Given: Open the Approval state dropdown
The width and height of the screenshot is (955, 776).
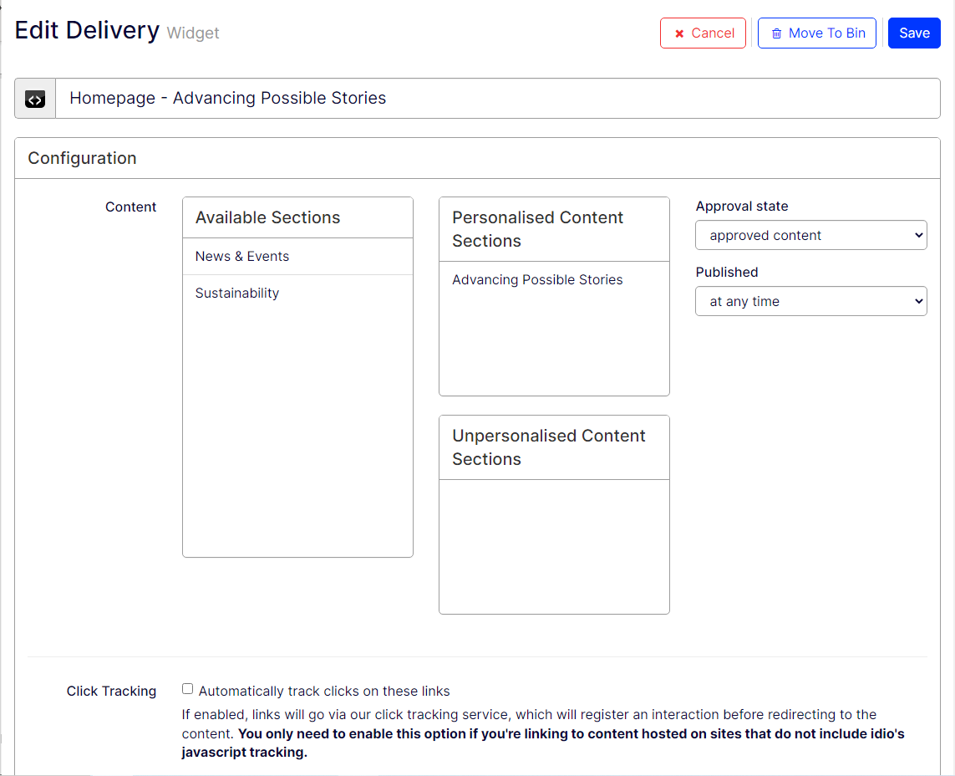Looking at the screenshot, I should point(810,236).
